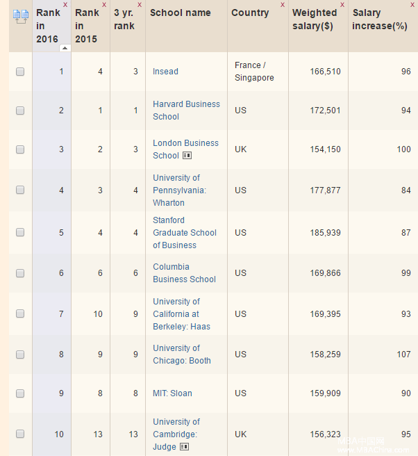Tick the checkbox for Harvard Business School

(20, 111)
